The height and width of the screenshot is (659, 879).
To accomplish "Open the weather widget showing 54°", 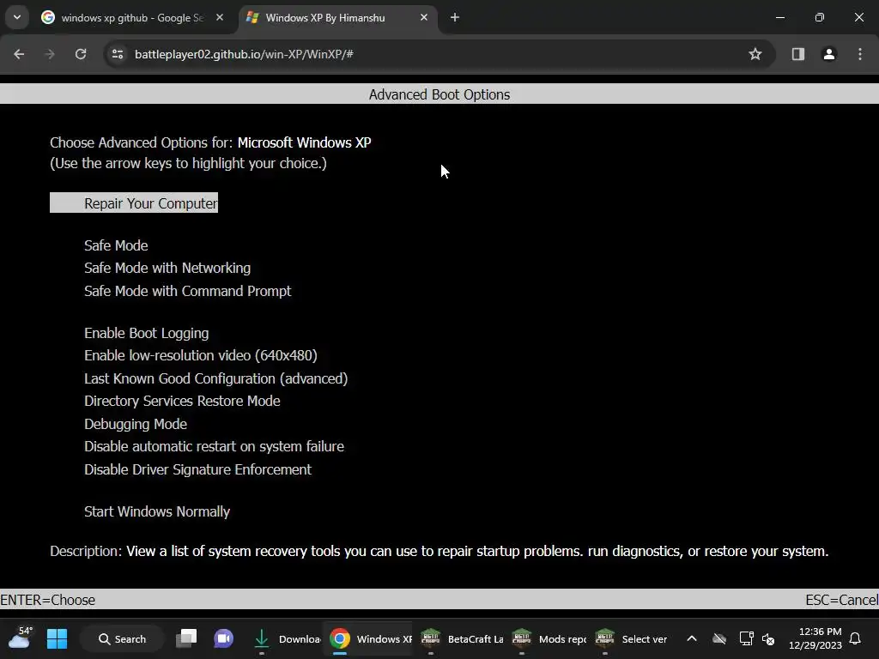I will click(x=21, y=638).
